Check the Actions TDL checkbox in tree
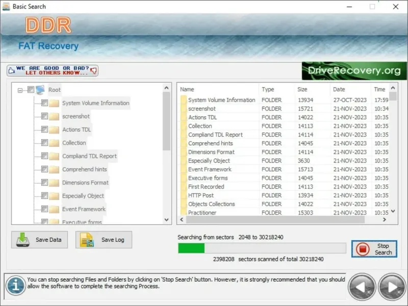The image size is (408, 306). pos(44,130)
